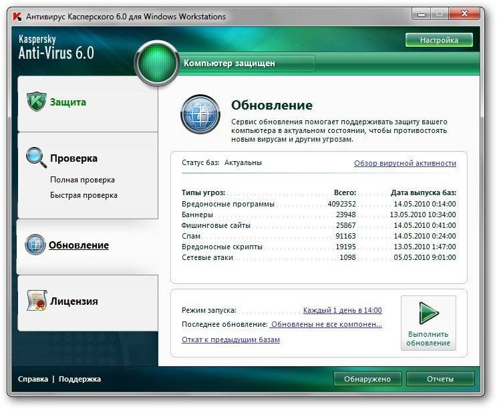Click the Выполнить обновление button
The width and height of the screenshot is (497, 409).
pos(429,323)
